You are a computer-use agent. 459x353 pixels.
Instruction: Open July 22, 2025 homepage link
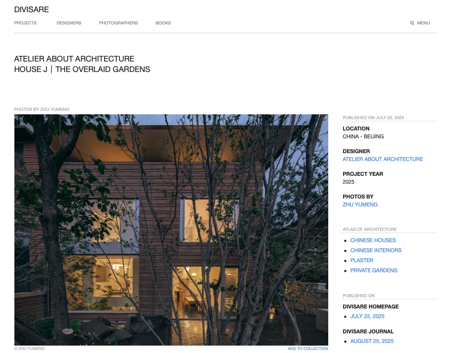click(x=367, y=316)
